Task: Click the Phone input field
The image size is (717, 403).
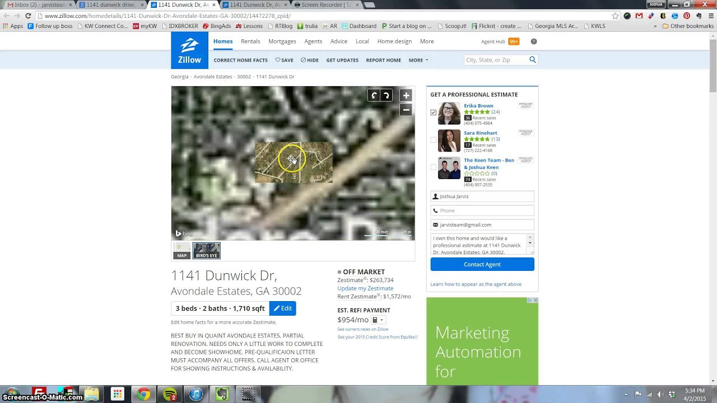Action: 482,210
